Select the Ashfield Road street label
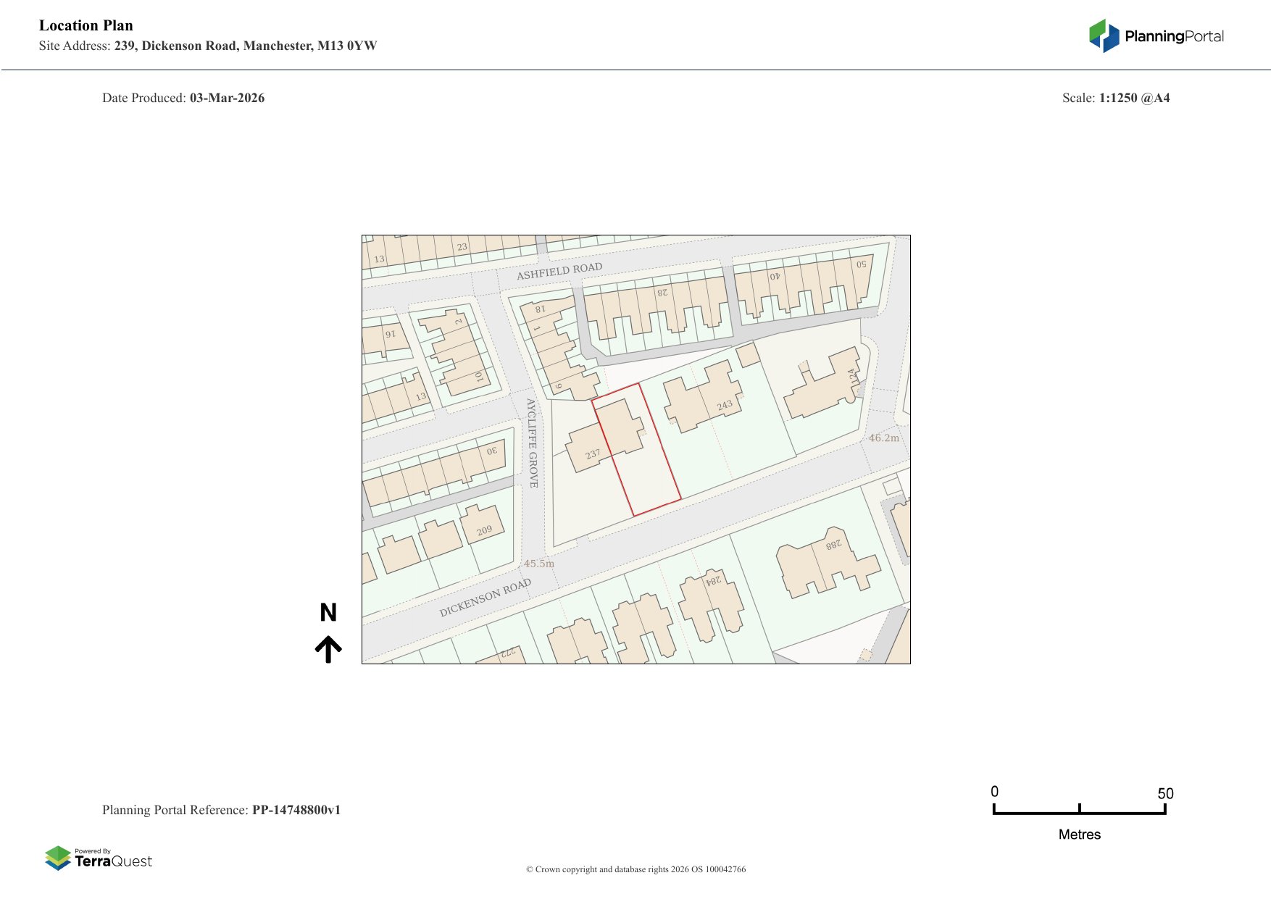1271x899 pixels. (x=559, y=271)
